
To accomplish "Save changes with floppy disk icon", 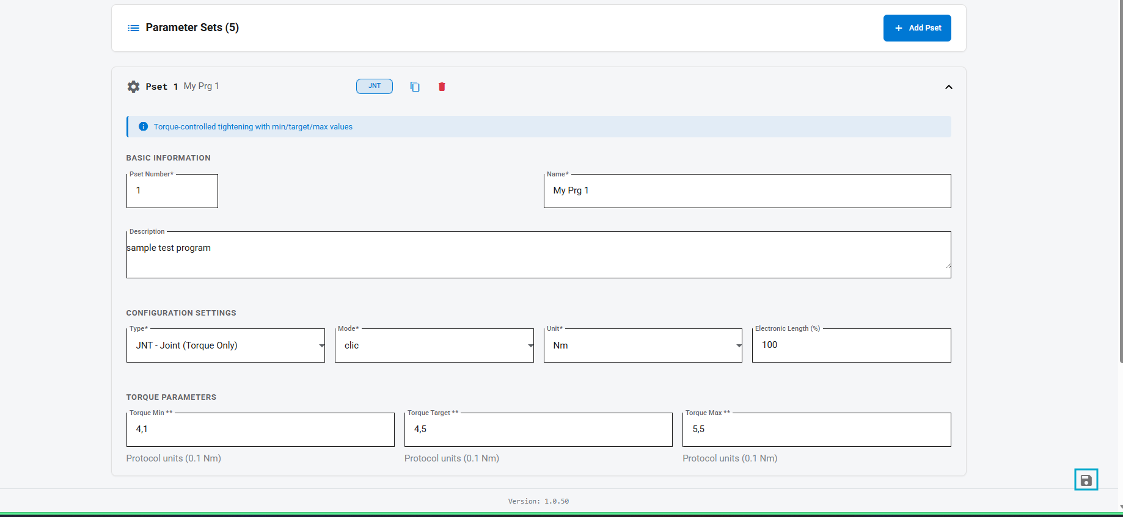I will [x=1086, y=480].
